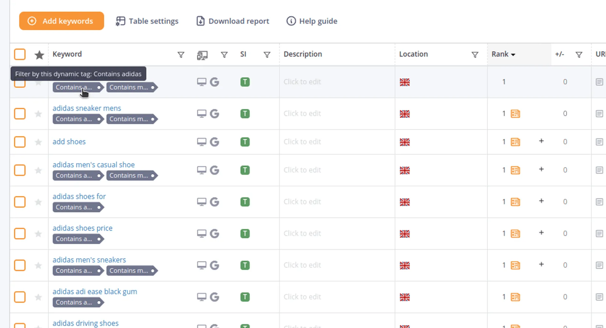Star the adidas men's casual shoe keyword

[x=38, y=170]
